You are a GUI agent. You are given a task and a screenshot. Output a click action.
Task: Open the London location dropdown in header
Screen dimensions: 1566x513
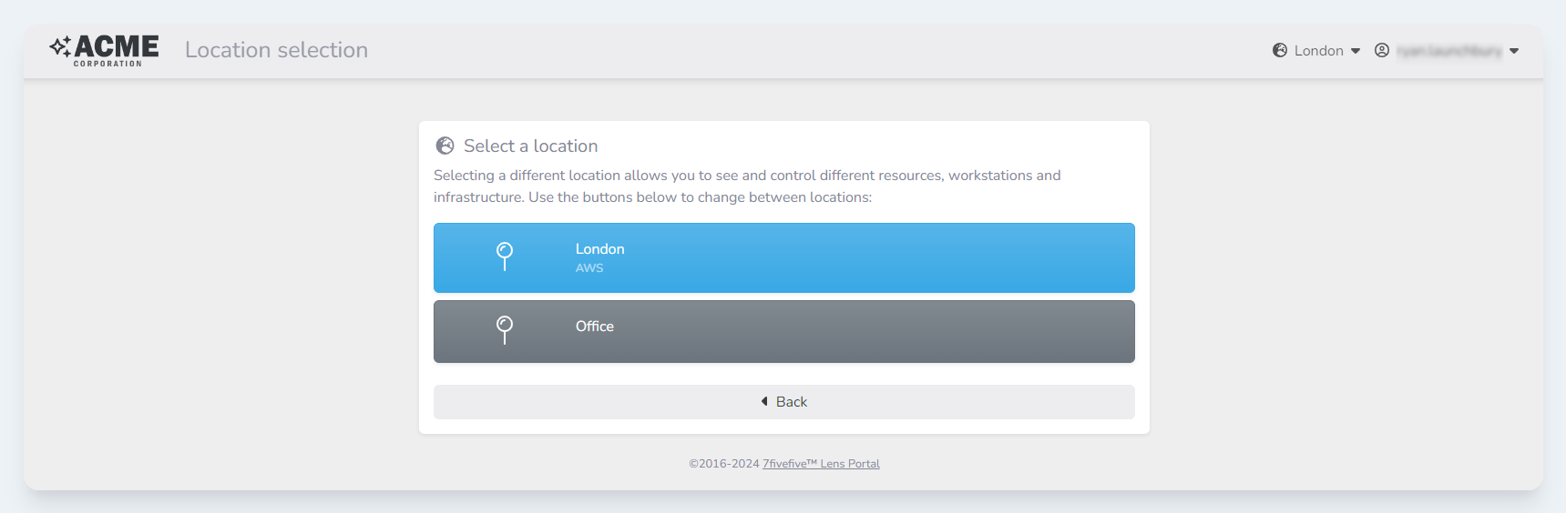pos(1318,51)
